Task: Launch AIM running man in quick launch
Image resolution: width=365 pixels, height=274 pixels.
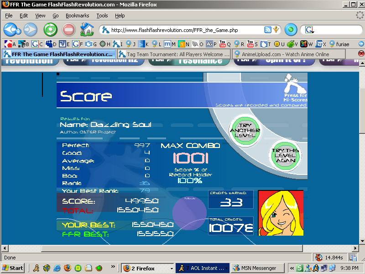Action: tap(36, 268)
